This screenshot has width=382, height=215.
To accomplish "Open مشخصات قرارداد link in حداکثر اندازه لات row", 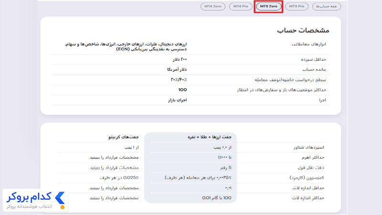I will point(114,198).
